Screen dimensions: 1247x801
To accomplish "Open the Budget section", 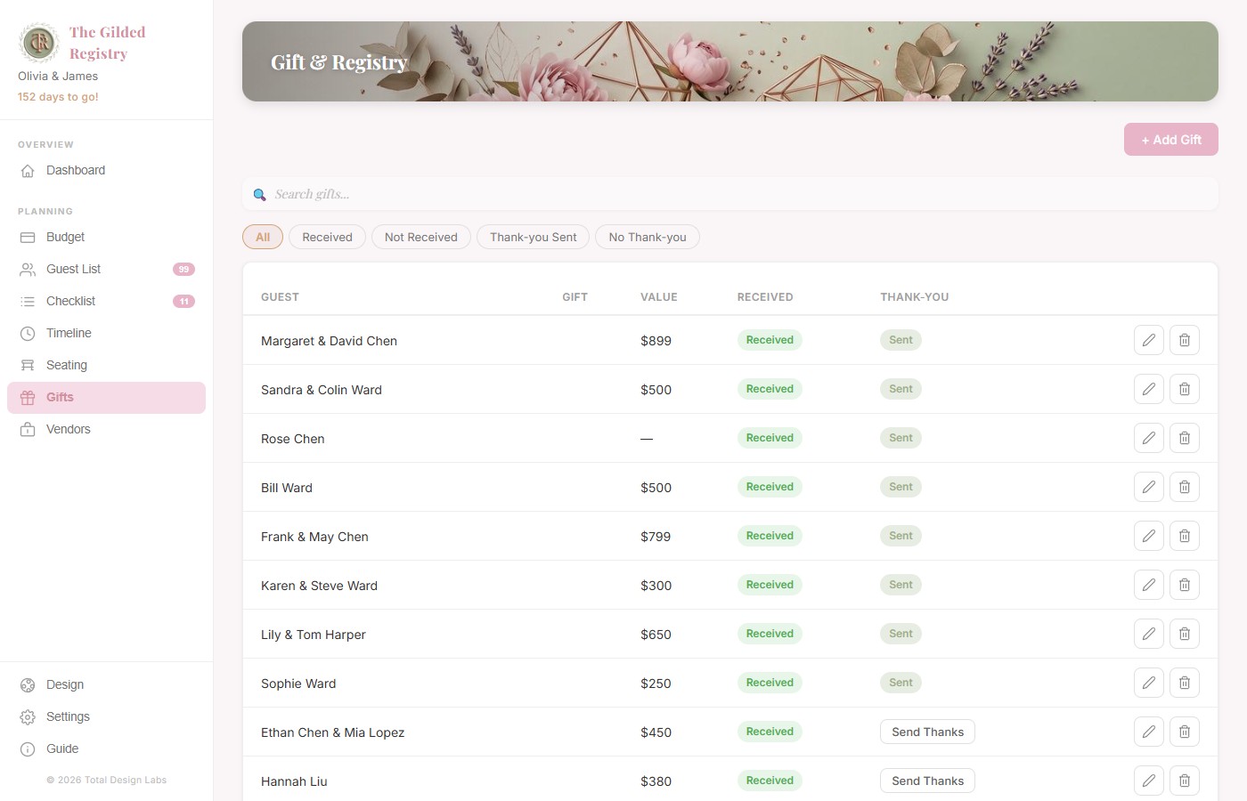I will (x=106, y=237).
